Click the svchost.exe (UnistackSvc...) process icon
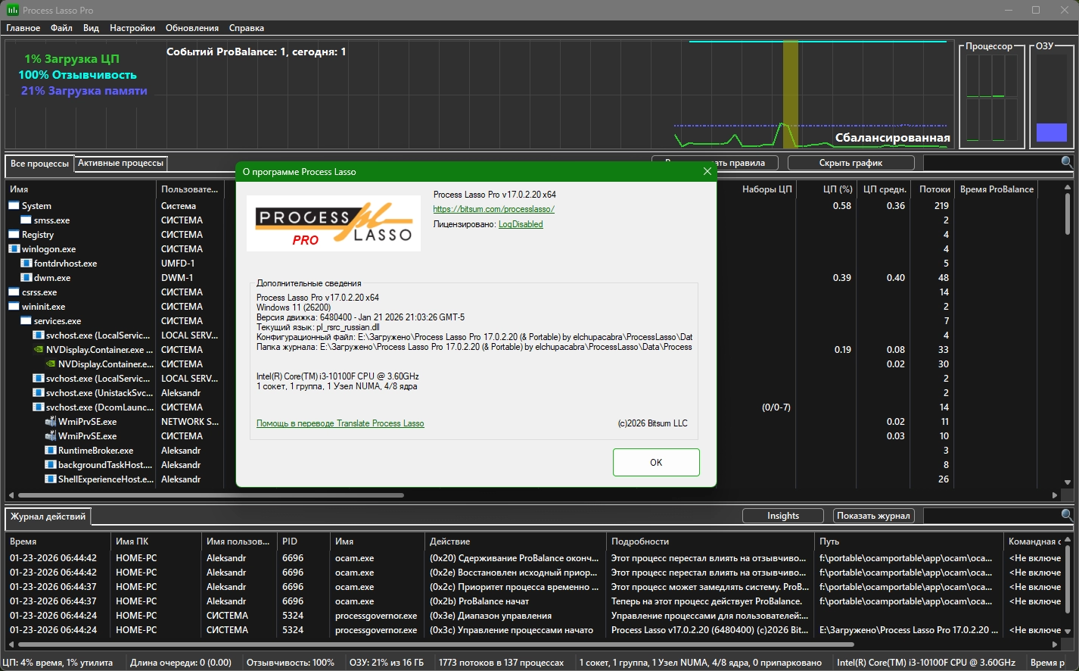The height and width of the screenshot is (671, 1079). [38, 392]
